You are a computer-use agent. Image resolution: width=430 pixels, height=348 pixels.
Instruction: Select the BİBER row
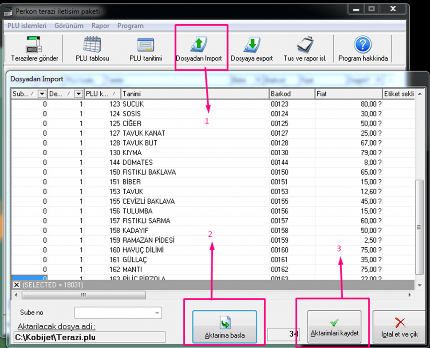tap(213, 182)
